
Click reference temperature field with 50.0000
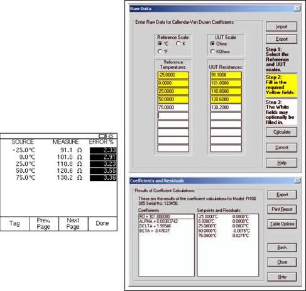click(x=173, y=99)
